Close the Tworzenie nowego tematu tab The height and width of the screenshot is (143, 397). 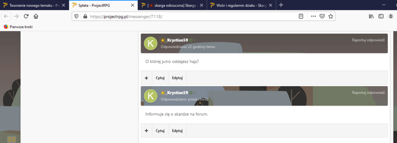63,5
